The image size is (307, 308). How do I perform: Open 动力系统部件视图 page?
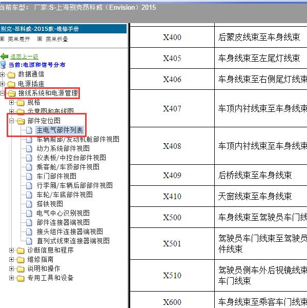coord(63,148)
